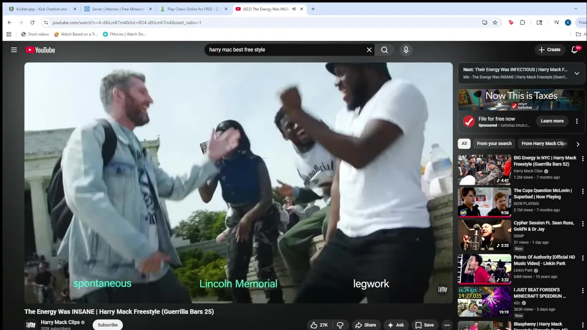Show more filter chips with right arrow
The height and width of the screenshot is (330, 587).
click(x=577, y=144)
